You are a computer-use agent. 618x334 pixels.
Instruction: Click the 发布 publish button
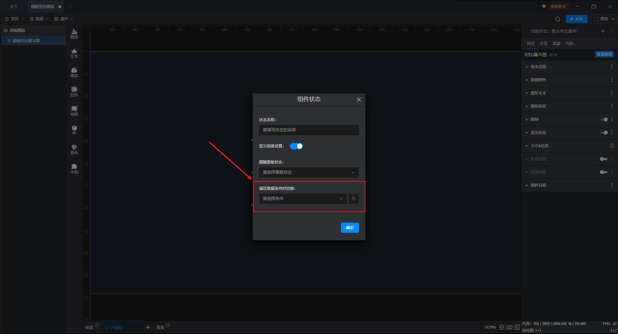click(576, 19)
